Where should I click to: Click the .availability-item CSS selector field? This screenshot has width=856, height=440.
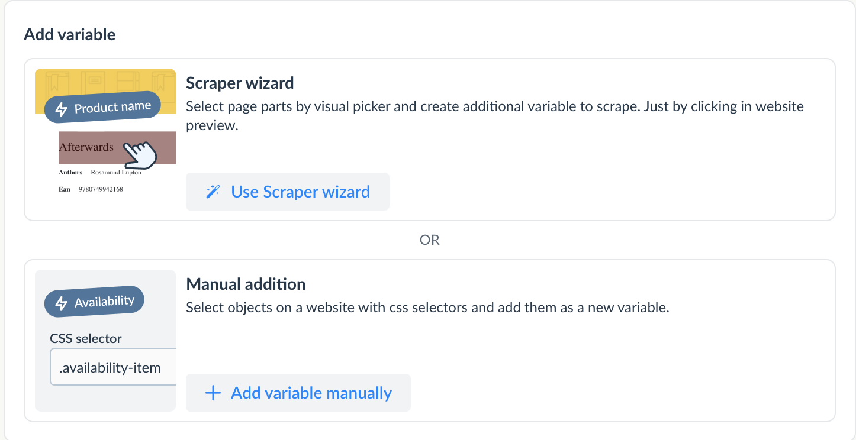click(x=112, y=368)
